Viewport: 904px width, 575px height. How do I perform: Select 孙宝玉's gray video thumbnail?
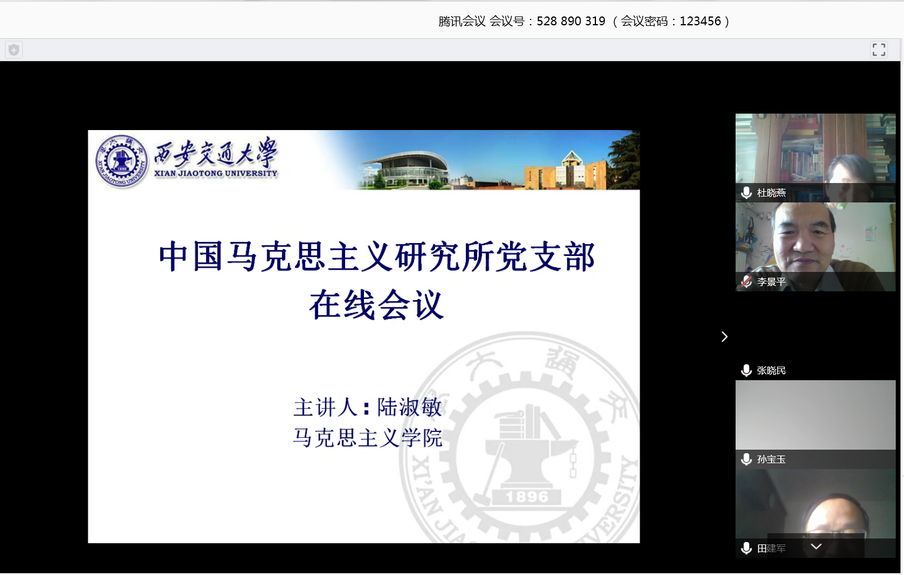click(x=815, y=415)
